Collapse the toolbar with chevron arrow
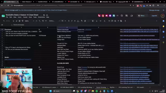The width and height of the screenshot is (166, 93). pos(157,21)
